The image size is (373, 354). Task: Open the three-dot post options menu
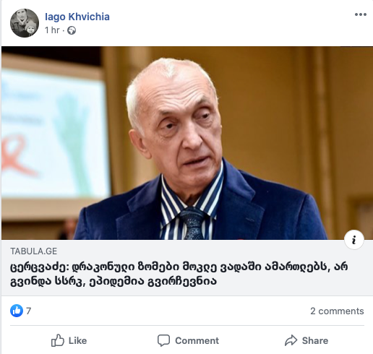[361, 14]
